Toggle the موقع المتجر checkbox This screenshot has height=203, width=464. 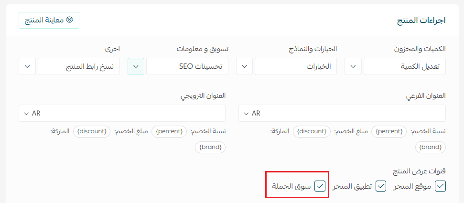[440, 186]
